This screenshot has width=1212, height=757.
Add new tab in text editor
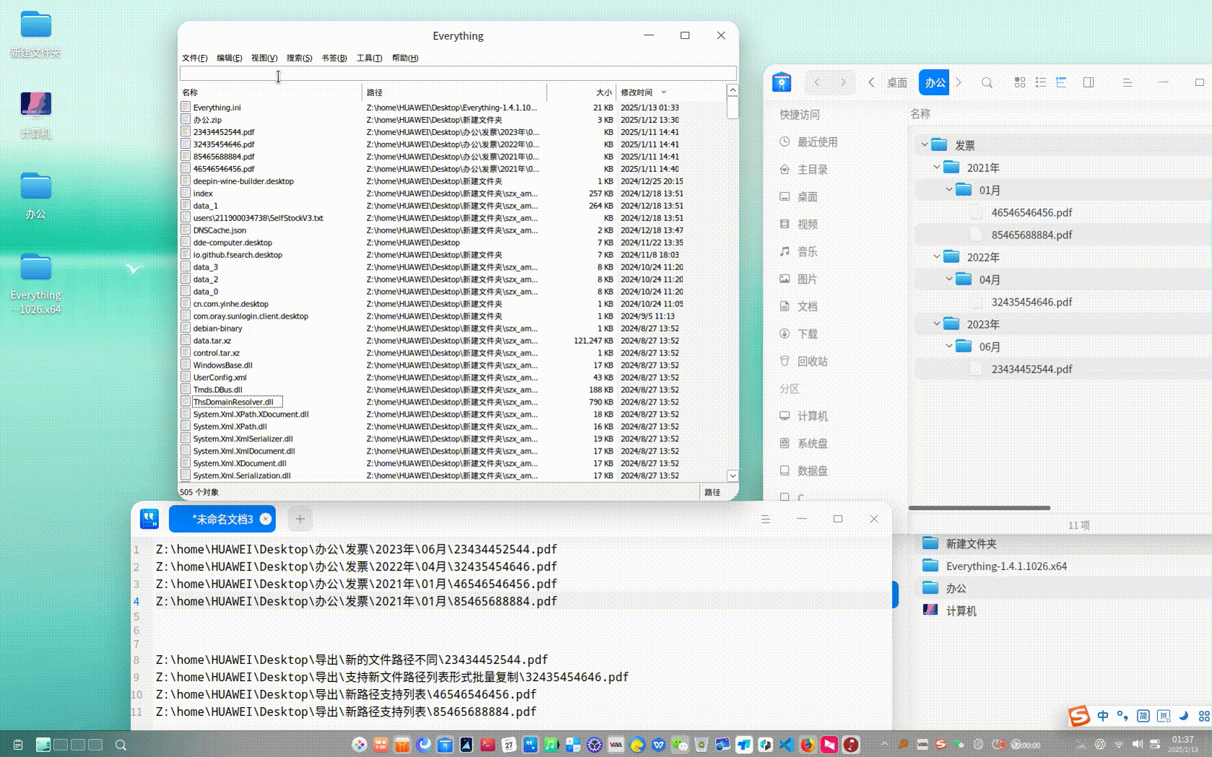coord(300,519)
